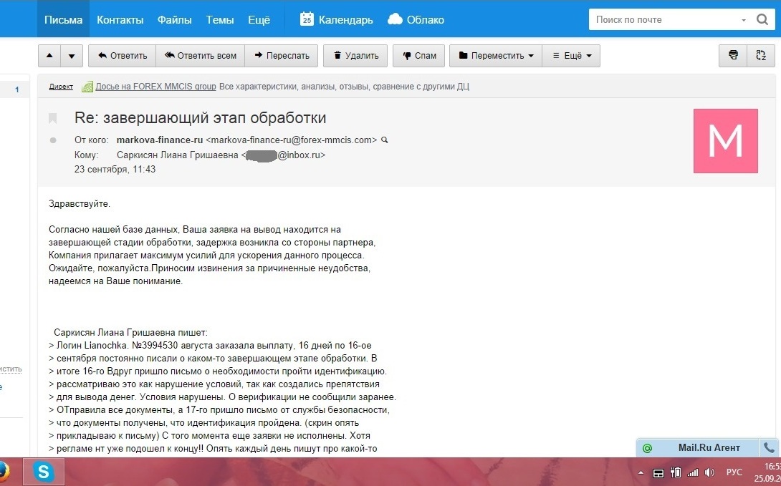Click the search magnifier icon
This screenshot has width=781, height=486.
point(762,20)
